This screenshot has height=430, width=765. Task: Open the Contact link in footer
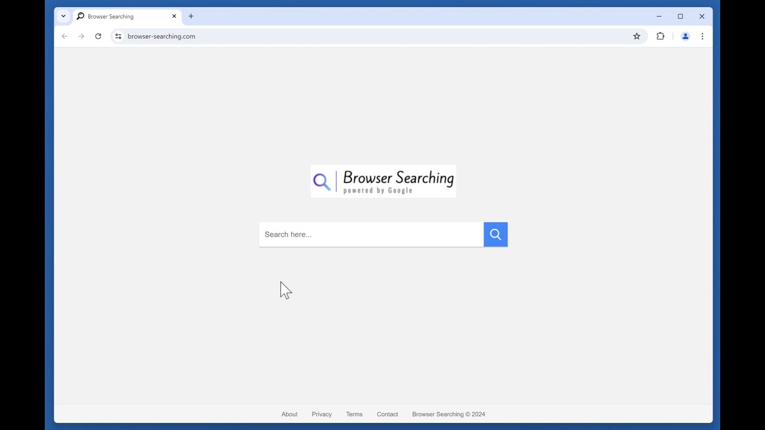click(387, 414)
